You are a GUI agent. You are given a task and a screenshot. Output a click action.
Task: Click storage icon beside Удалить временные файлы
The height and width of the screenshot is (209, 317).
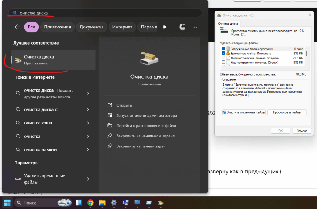click(18, 179)
